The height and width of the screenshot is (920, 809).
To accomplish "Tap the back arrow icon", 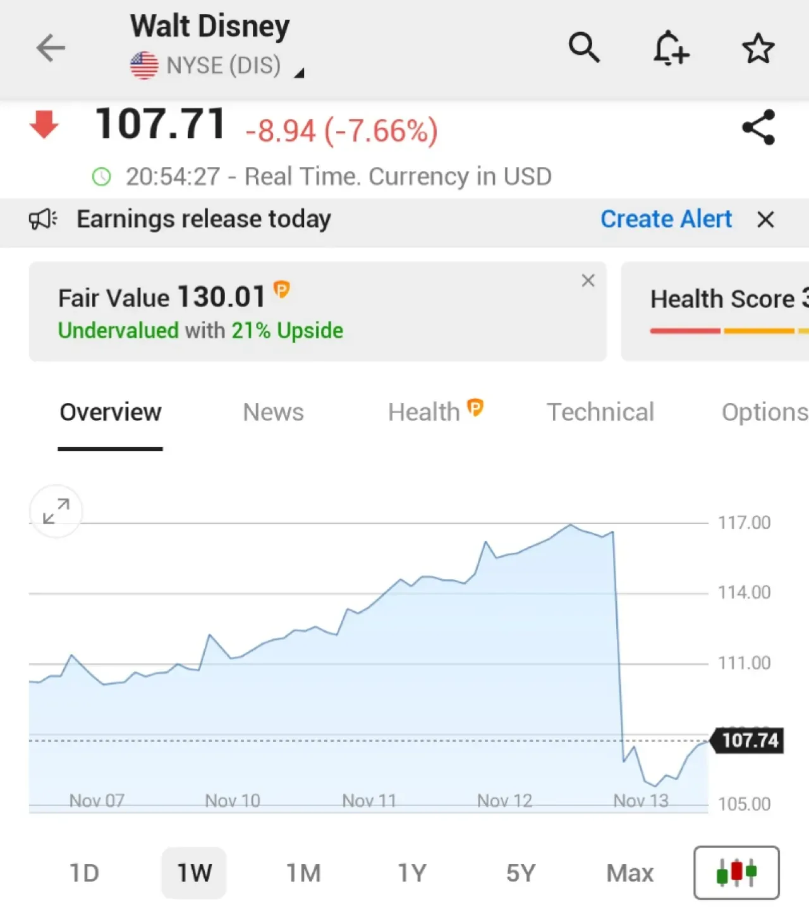I will coord(51,48).
